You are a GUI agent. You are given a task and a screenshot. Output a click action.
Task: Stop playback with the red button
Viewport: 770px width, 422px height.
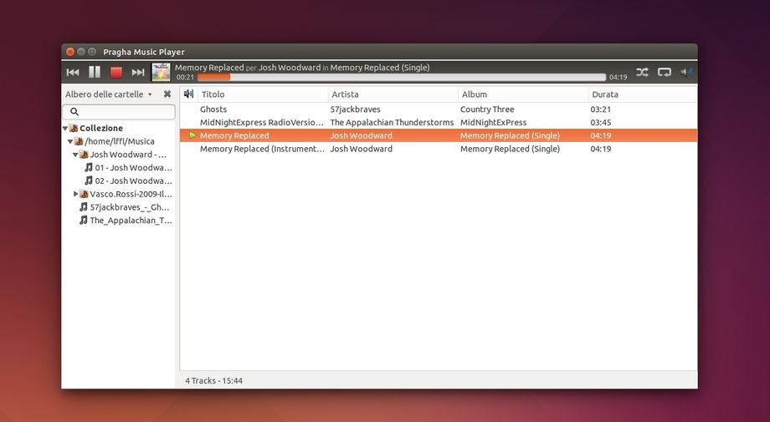pos(116,73)
